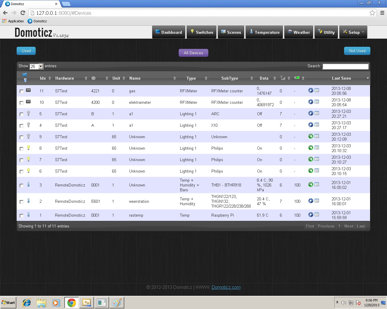Click the Windows Start button
387x309 pixels.
click(8, 303)
